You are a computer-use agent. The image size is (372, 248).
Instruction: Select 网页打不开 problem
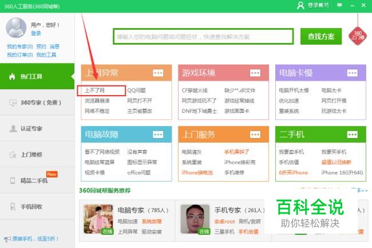point(140,101)
